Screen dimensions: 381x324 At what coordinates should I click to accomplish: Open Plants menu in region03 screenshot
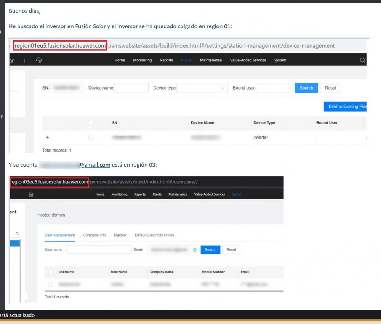coord(157,194)
